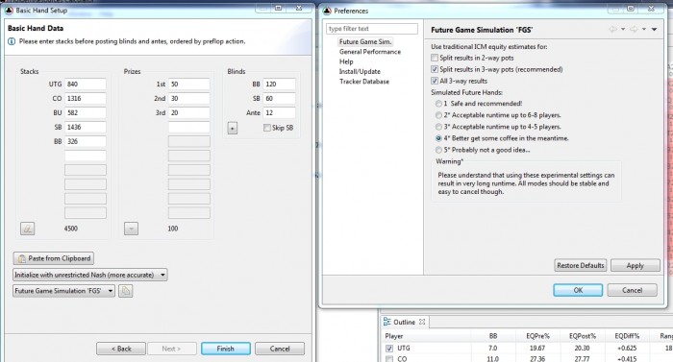The width and height of the screenshot is (673, 362).
Task: Open FGS settings icon beside model dropdown
Action: [x=125, y=291]
